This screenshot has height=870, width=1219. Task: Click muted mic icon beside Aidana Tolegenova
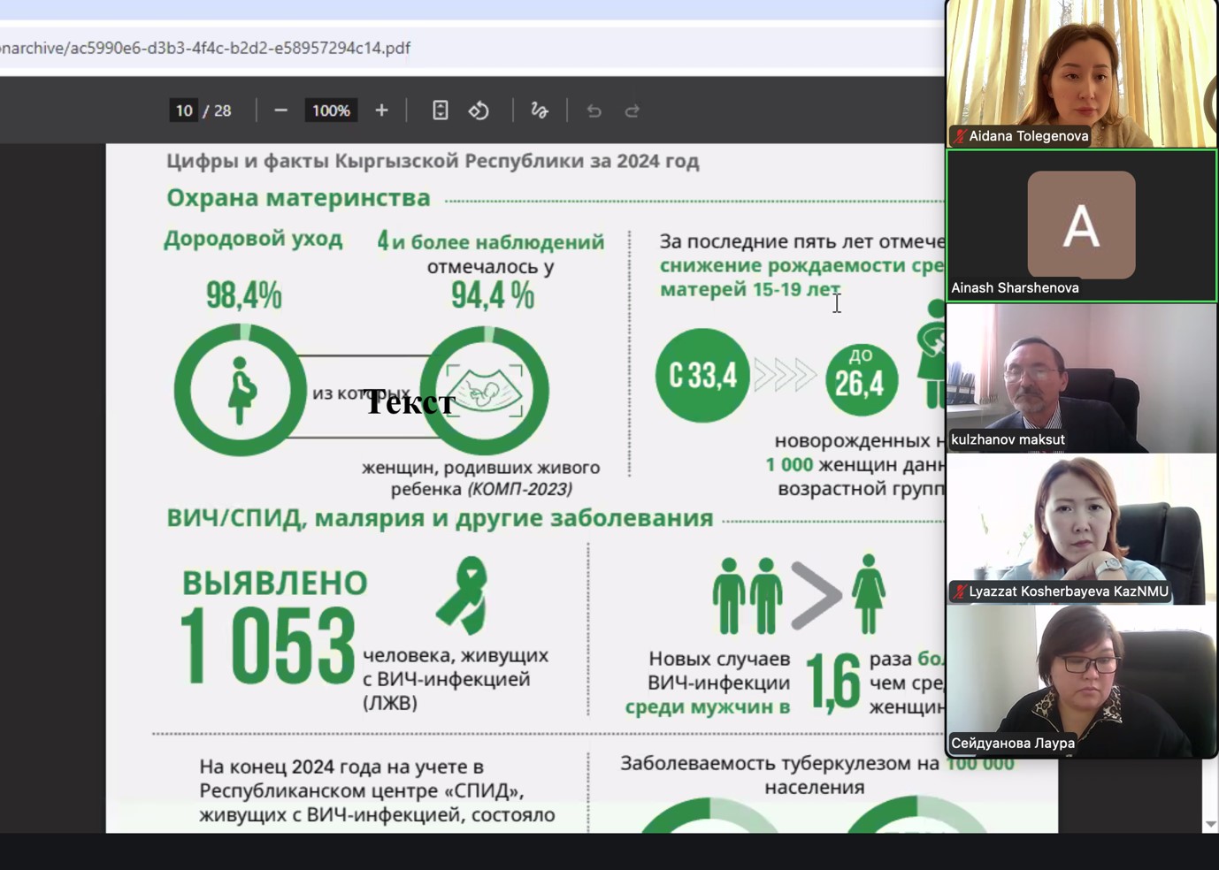pyautogui.click(x=959, y=136)
